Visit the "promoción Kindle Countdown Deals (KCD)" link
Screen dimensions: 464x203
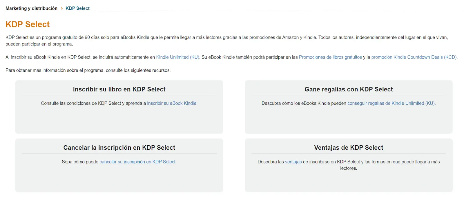(414, 57)
